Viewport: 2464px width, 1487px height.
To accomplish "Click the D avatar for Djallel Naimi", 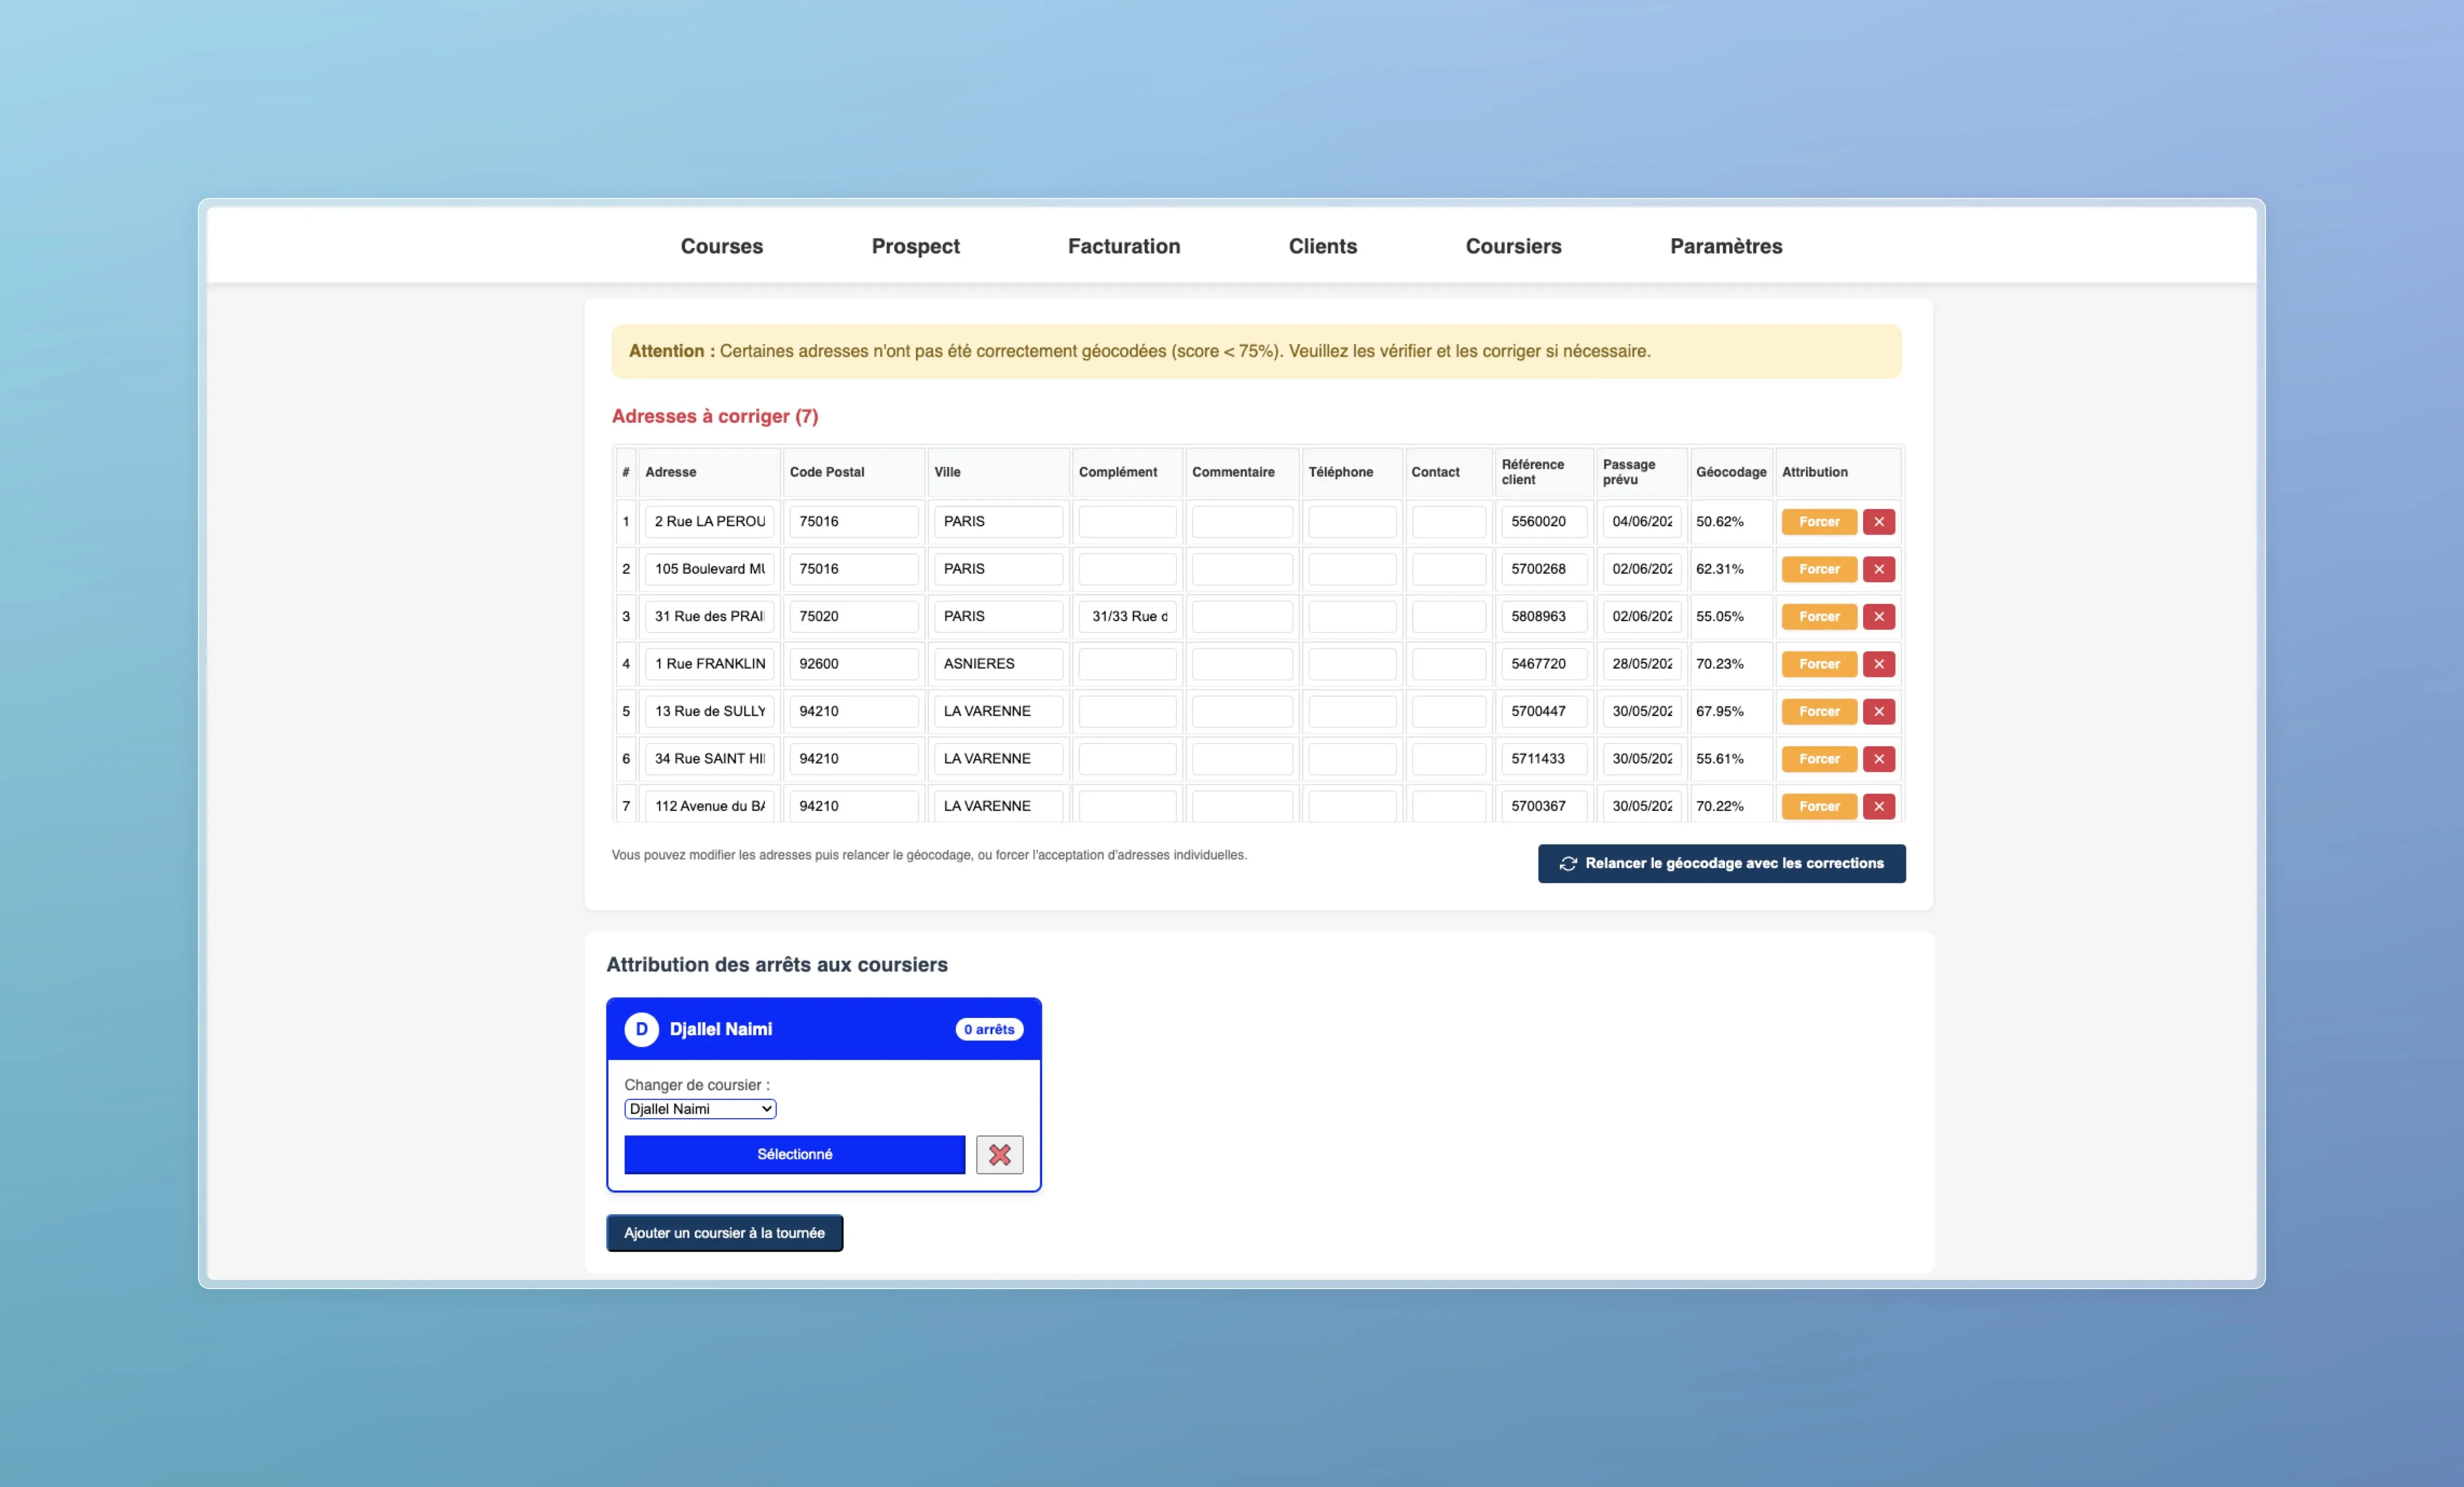I will point(641,1029).
